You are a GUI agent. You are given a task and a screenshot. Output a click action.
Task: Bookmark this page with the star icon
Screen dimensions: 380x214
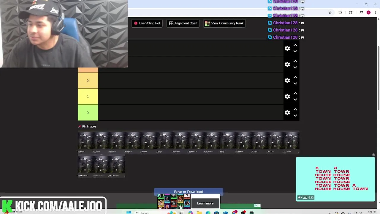[x=330, y=12]
